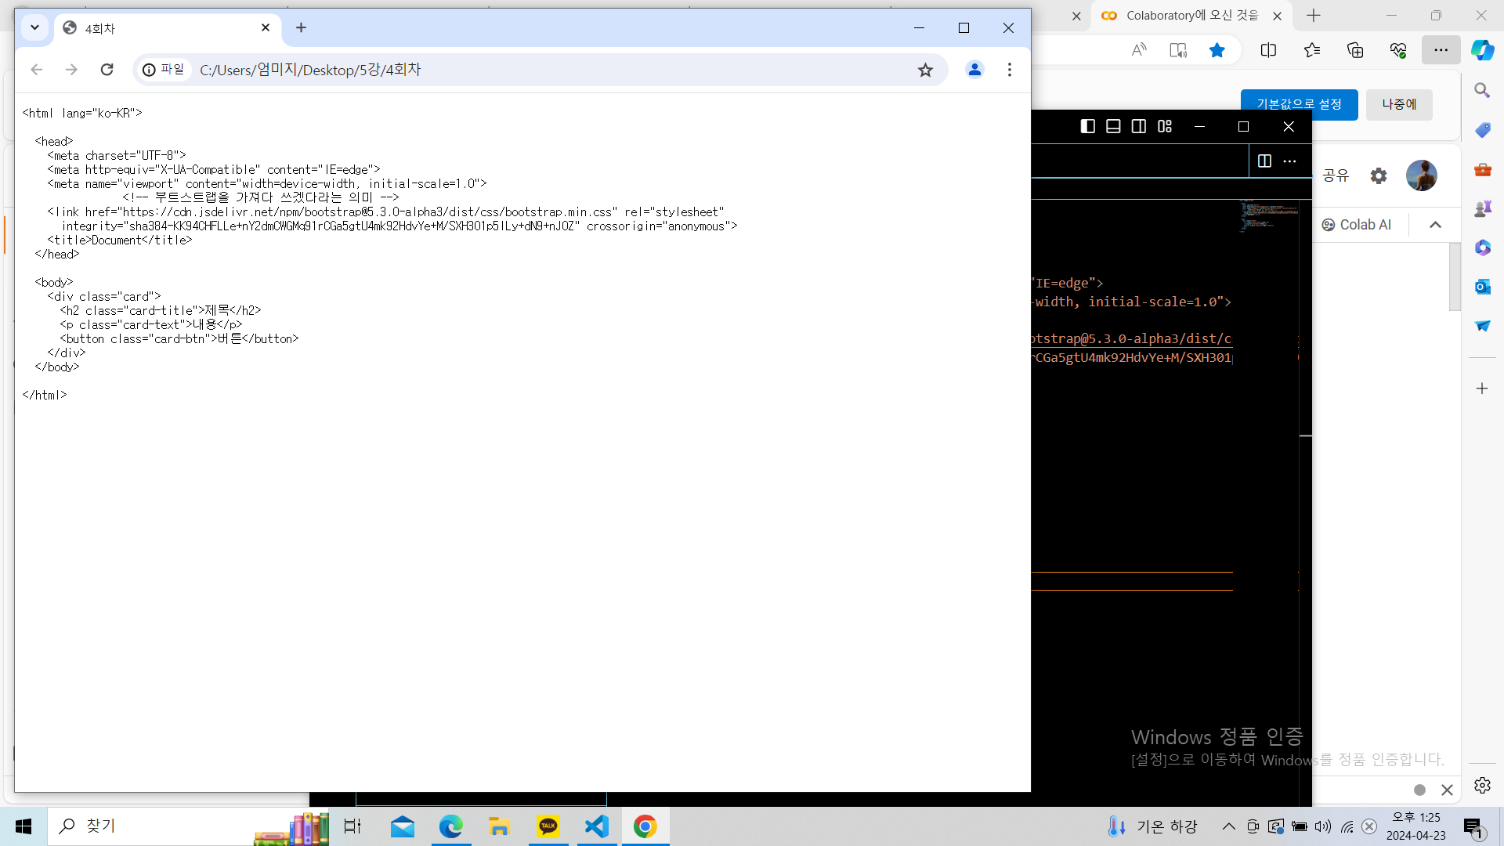Open the Edge sidebar Microsoft 365 icon
The height and width of the screenshot is (846, 1504).
pos(1482,248)
